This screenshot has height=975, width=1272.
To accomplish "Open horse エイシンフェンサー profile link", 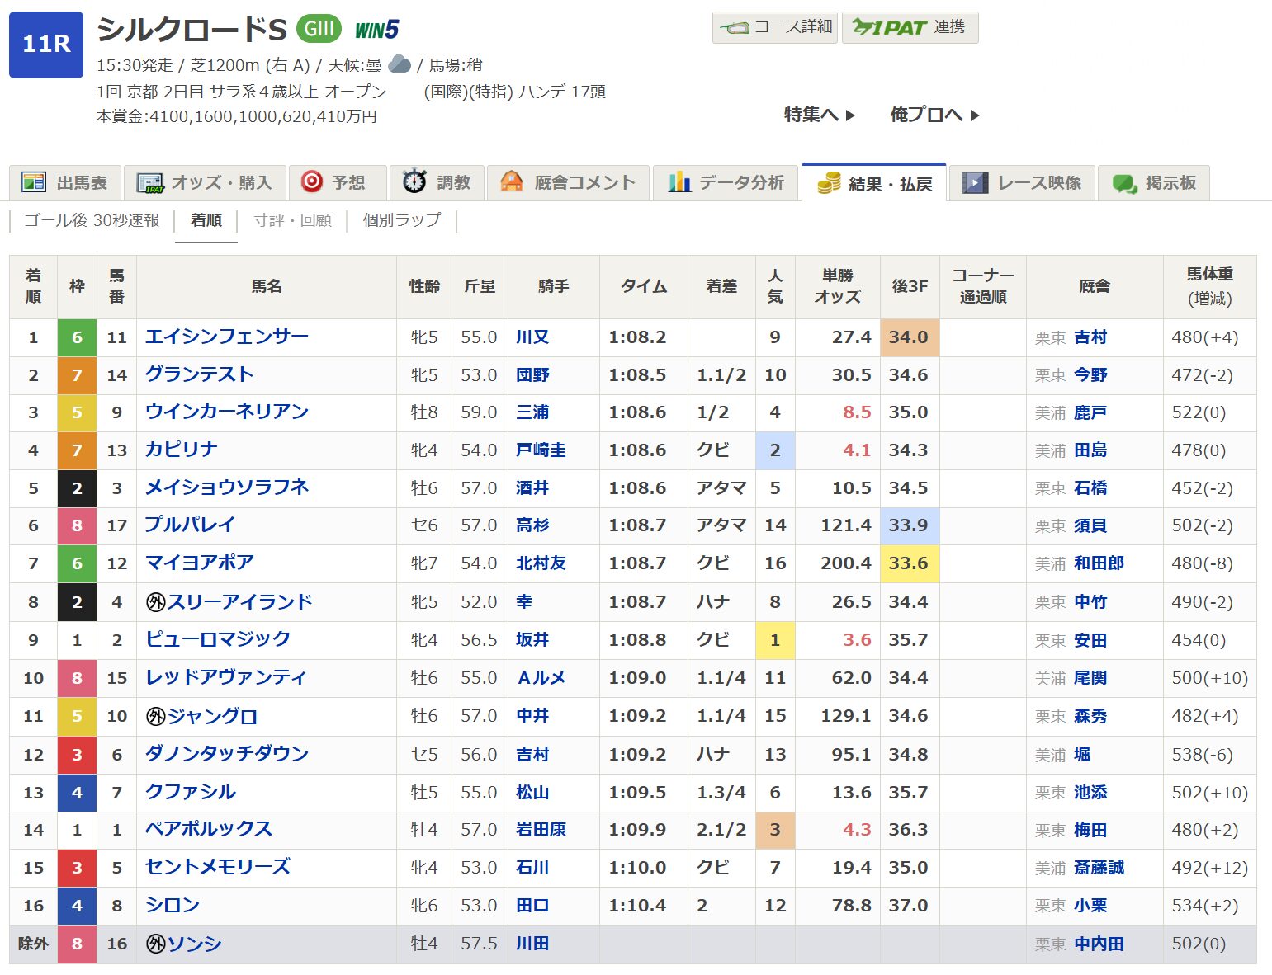I will click(x=227, y=337).
